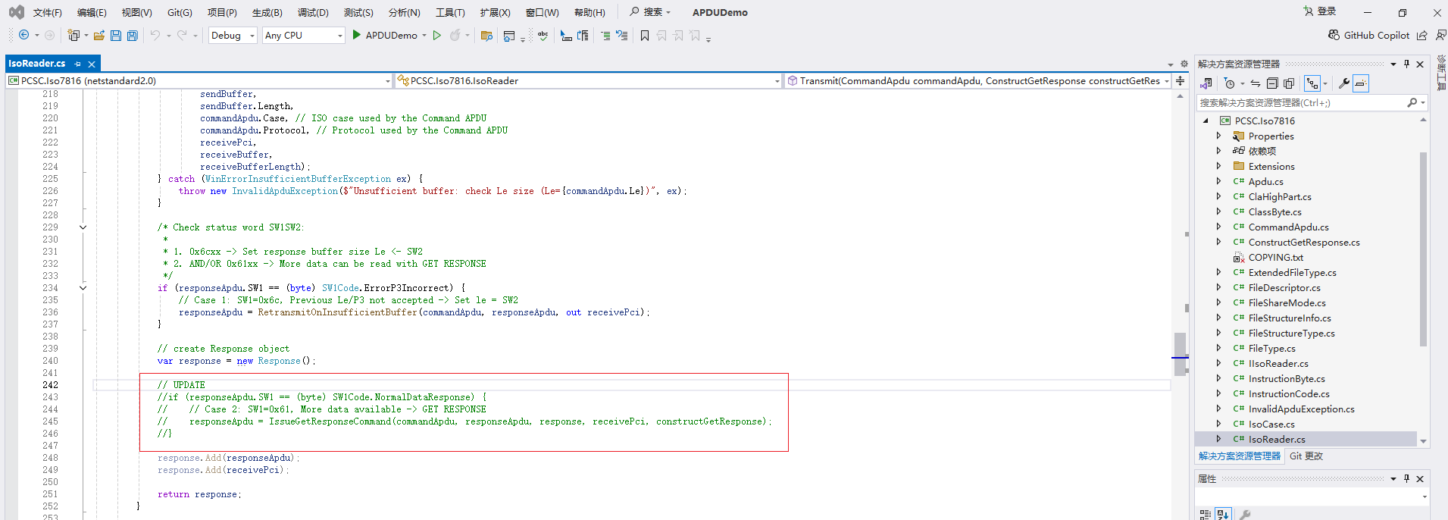Screen dimensions: 1448x520
Task: Pin the Solution Explorer panel
Action: click(x=1406, y=64)
